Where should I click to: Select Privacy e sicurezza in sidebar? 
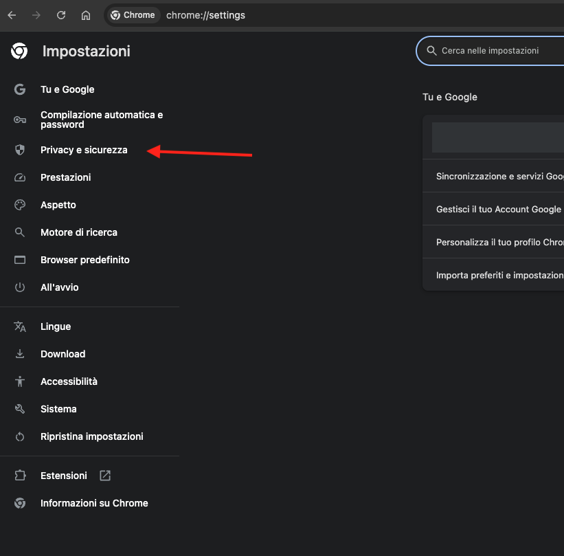pos(84,150)
